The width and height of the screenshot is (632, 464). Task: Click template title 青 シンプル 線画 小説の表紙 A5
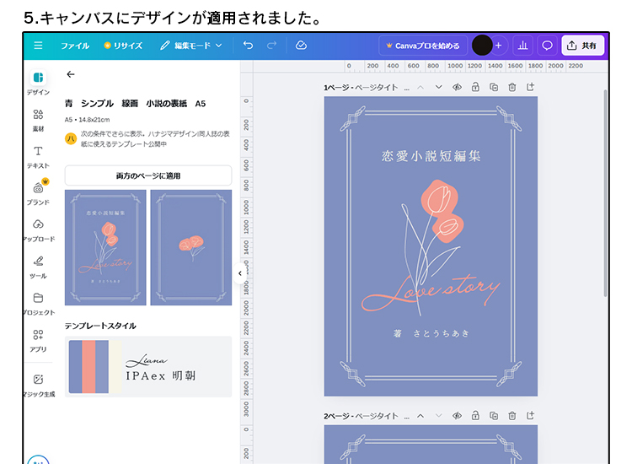pos(135,104)
